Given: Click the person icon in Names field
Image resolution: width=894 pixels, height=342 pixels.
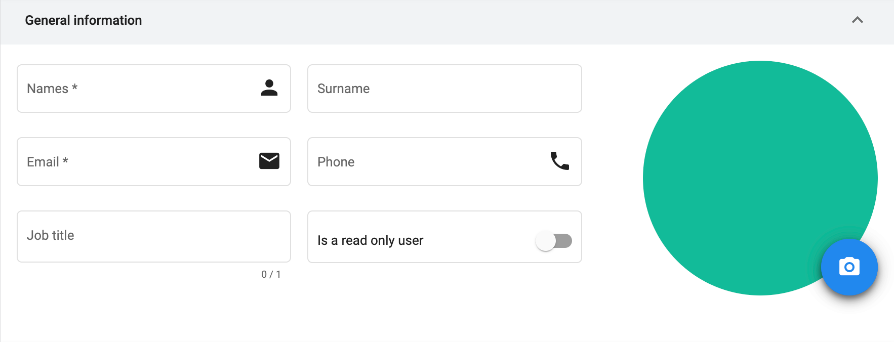Looking at the screenshot, I should (269, 88).
